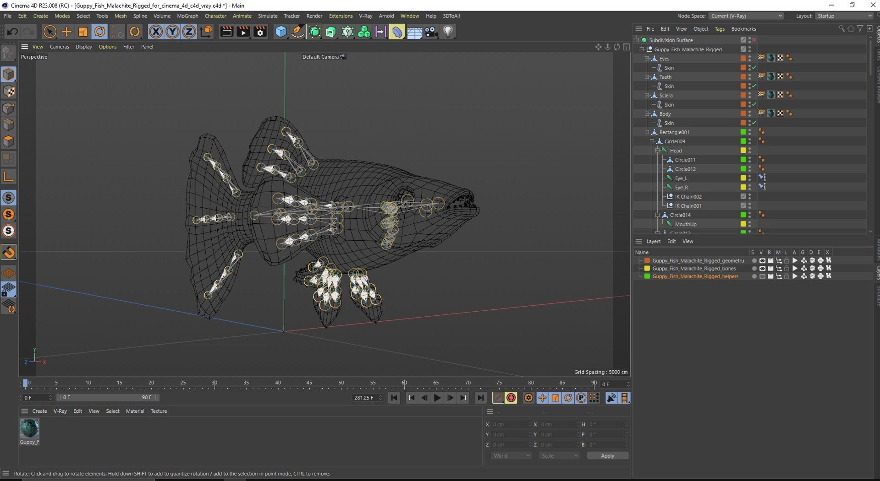Click Record Active Objects button

click(x=498, y=398)
